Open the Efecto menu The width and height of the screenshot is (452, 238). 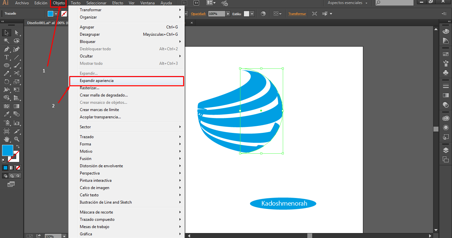118,3
